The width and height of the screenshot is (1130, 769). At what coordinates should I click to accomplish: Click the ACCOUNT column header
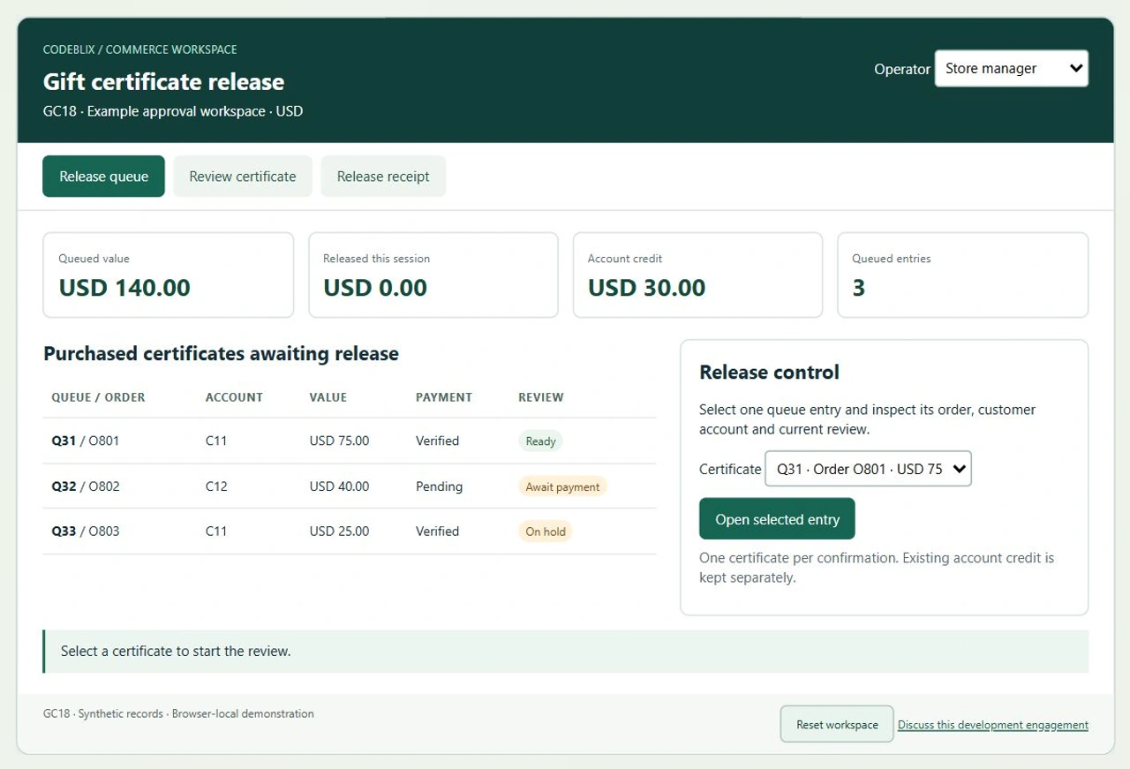(234, 397)
